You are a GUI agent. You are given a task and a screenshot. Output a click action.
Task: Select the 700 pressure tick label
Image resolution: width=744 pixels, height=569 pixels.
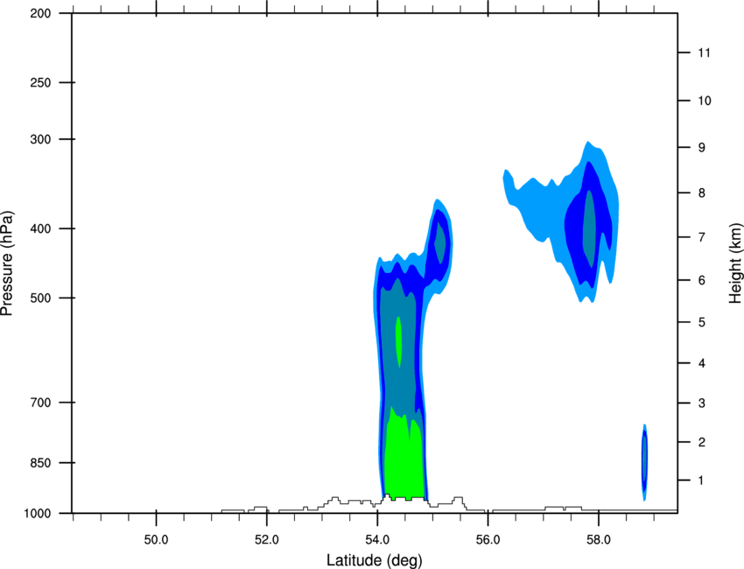40,403
